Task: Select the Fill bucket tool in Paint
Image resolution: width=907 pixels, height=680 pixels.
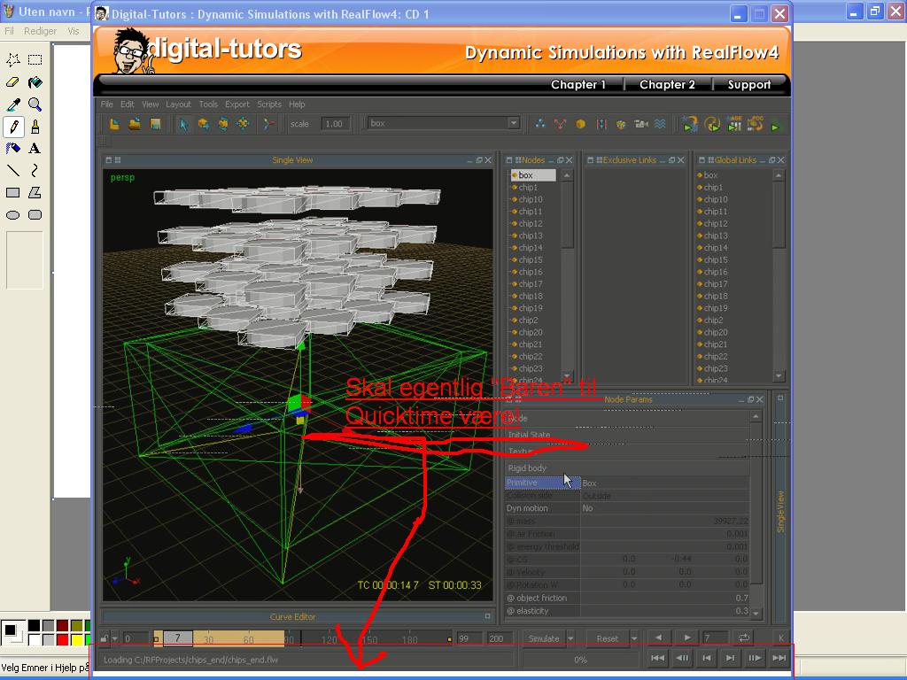Action: [x=35, y=82]
